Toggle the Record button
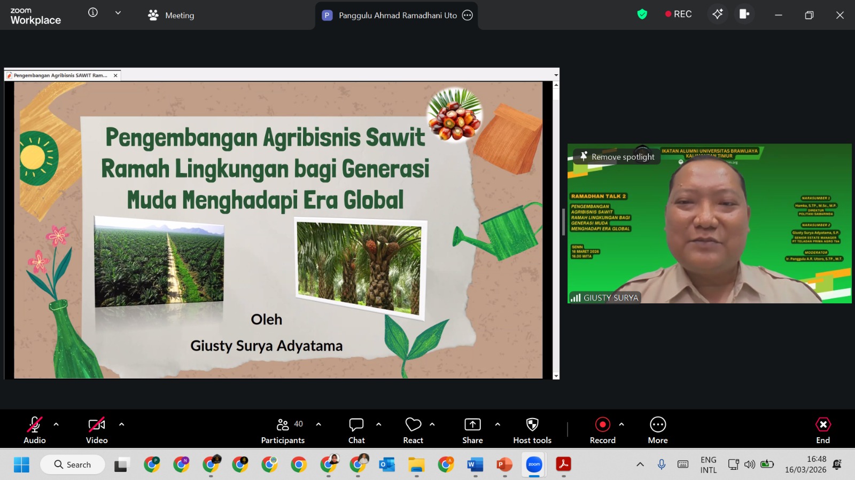 (602, 430)
